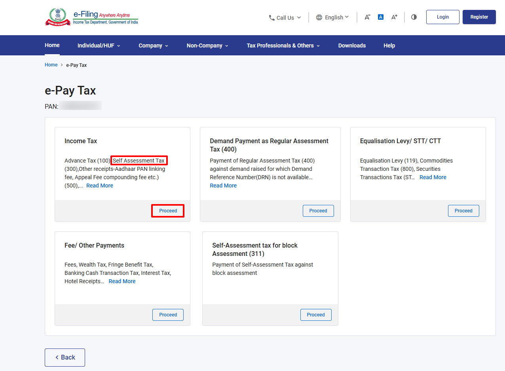Click Proceed in Self-Assessment block card
This screenshot has height=371, width=505.
(316, 315)
